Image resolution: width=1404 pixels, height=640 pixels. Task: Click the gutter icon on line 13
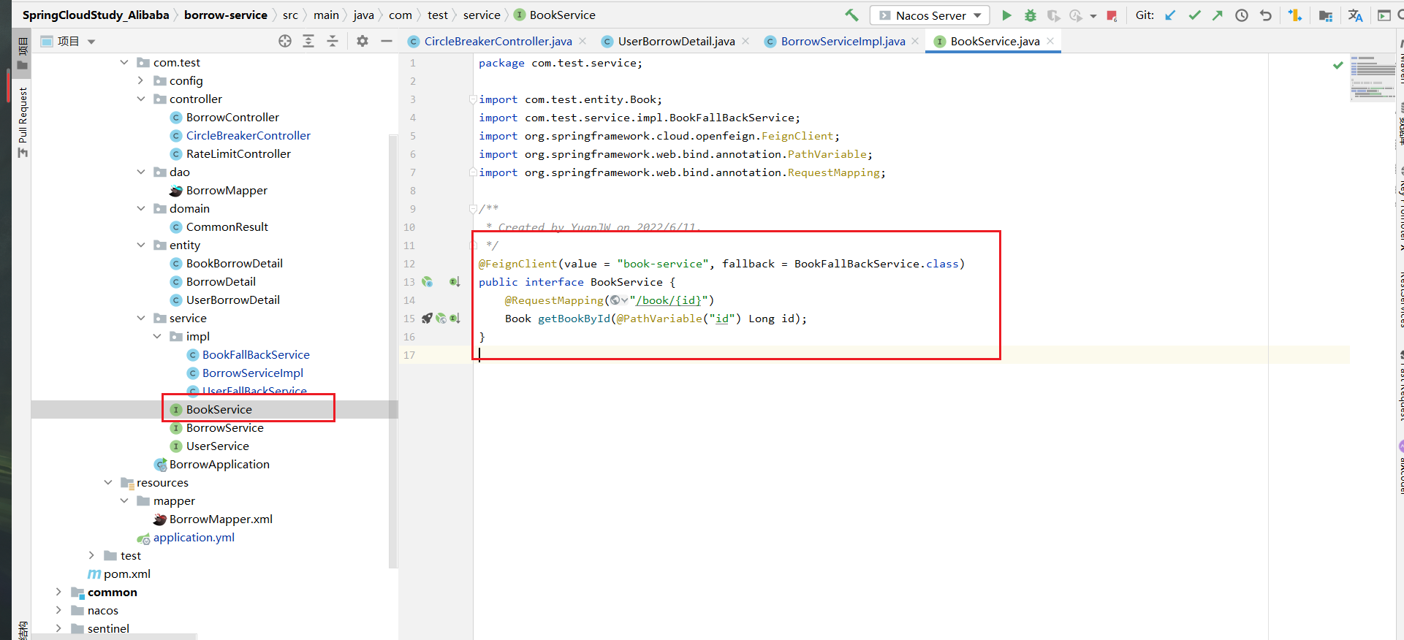click(x=428, y=282)
